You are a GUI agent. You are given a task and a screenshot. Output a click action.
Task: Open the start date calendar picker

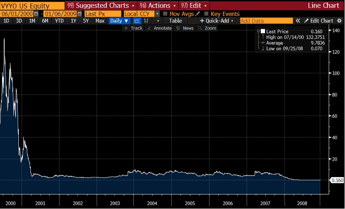35,14
